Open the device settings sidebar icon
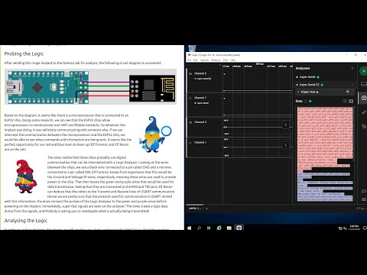367x275 pixels. point(364,84)
